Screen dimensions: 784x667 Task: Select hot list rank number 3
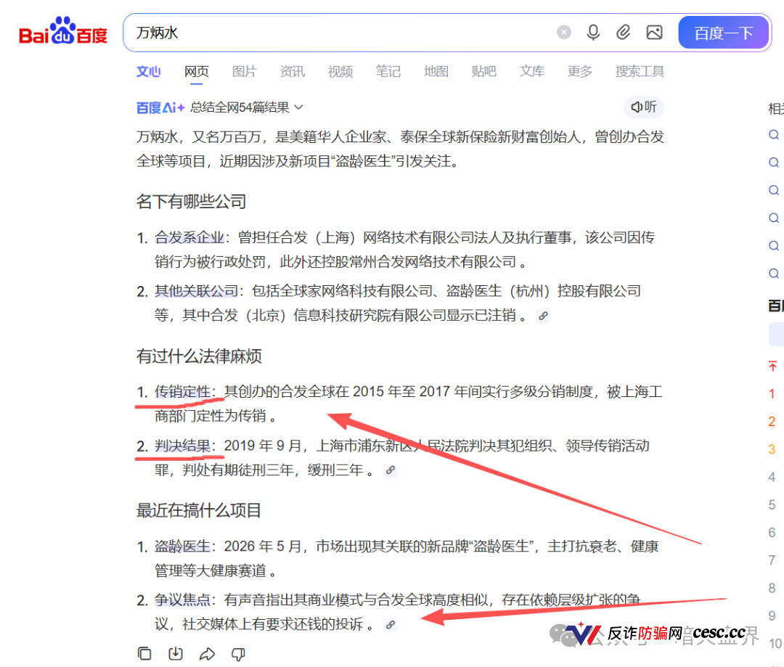pyautogui.click(x=772, y=449)
